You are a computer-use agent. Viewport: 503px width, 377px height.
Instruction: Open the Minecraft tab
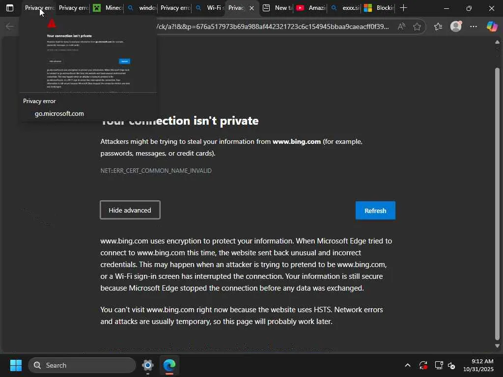108,8
